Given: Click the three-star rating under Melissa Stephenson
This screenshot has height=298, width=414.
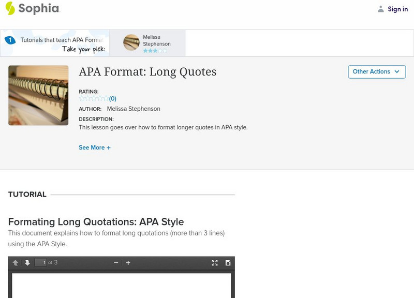Looking at the screenshot, I should point(155,51).
